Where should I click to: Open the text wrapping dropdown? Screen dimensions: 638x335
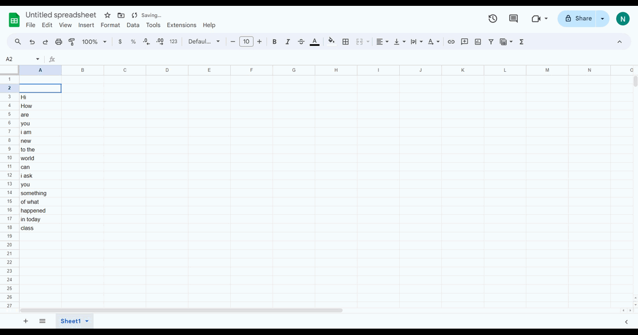point(416,41)
